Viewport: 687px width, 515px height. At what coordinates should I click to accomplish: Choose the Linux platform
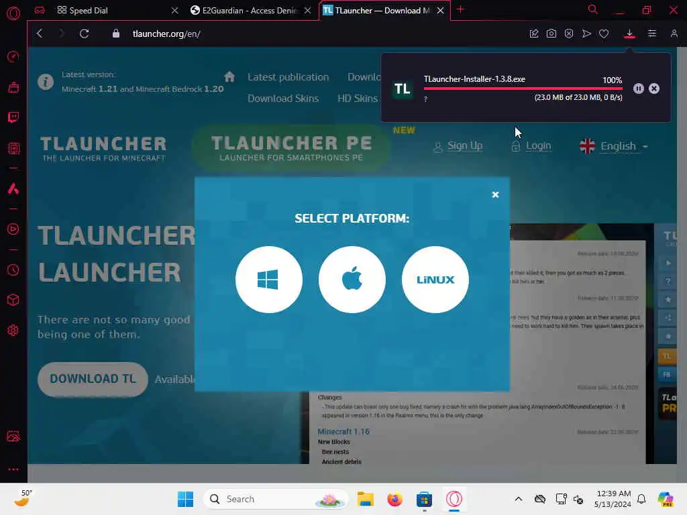435,280
